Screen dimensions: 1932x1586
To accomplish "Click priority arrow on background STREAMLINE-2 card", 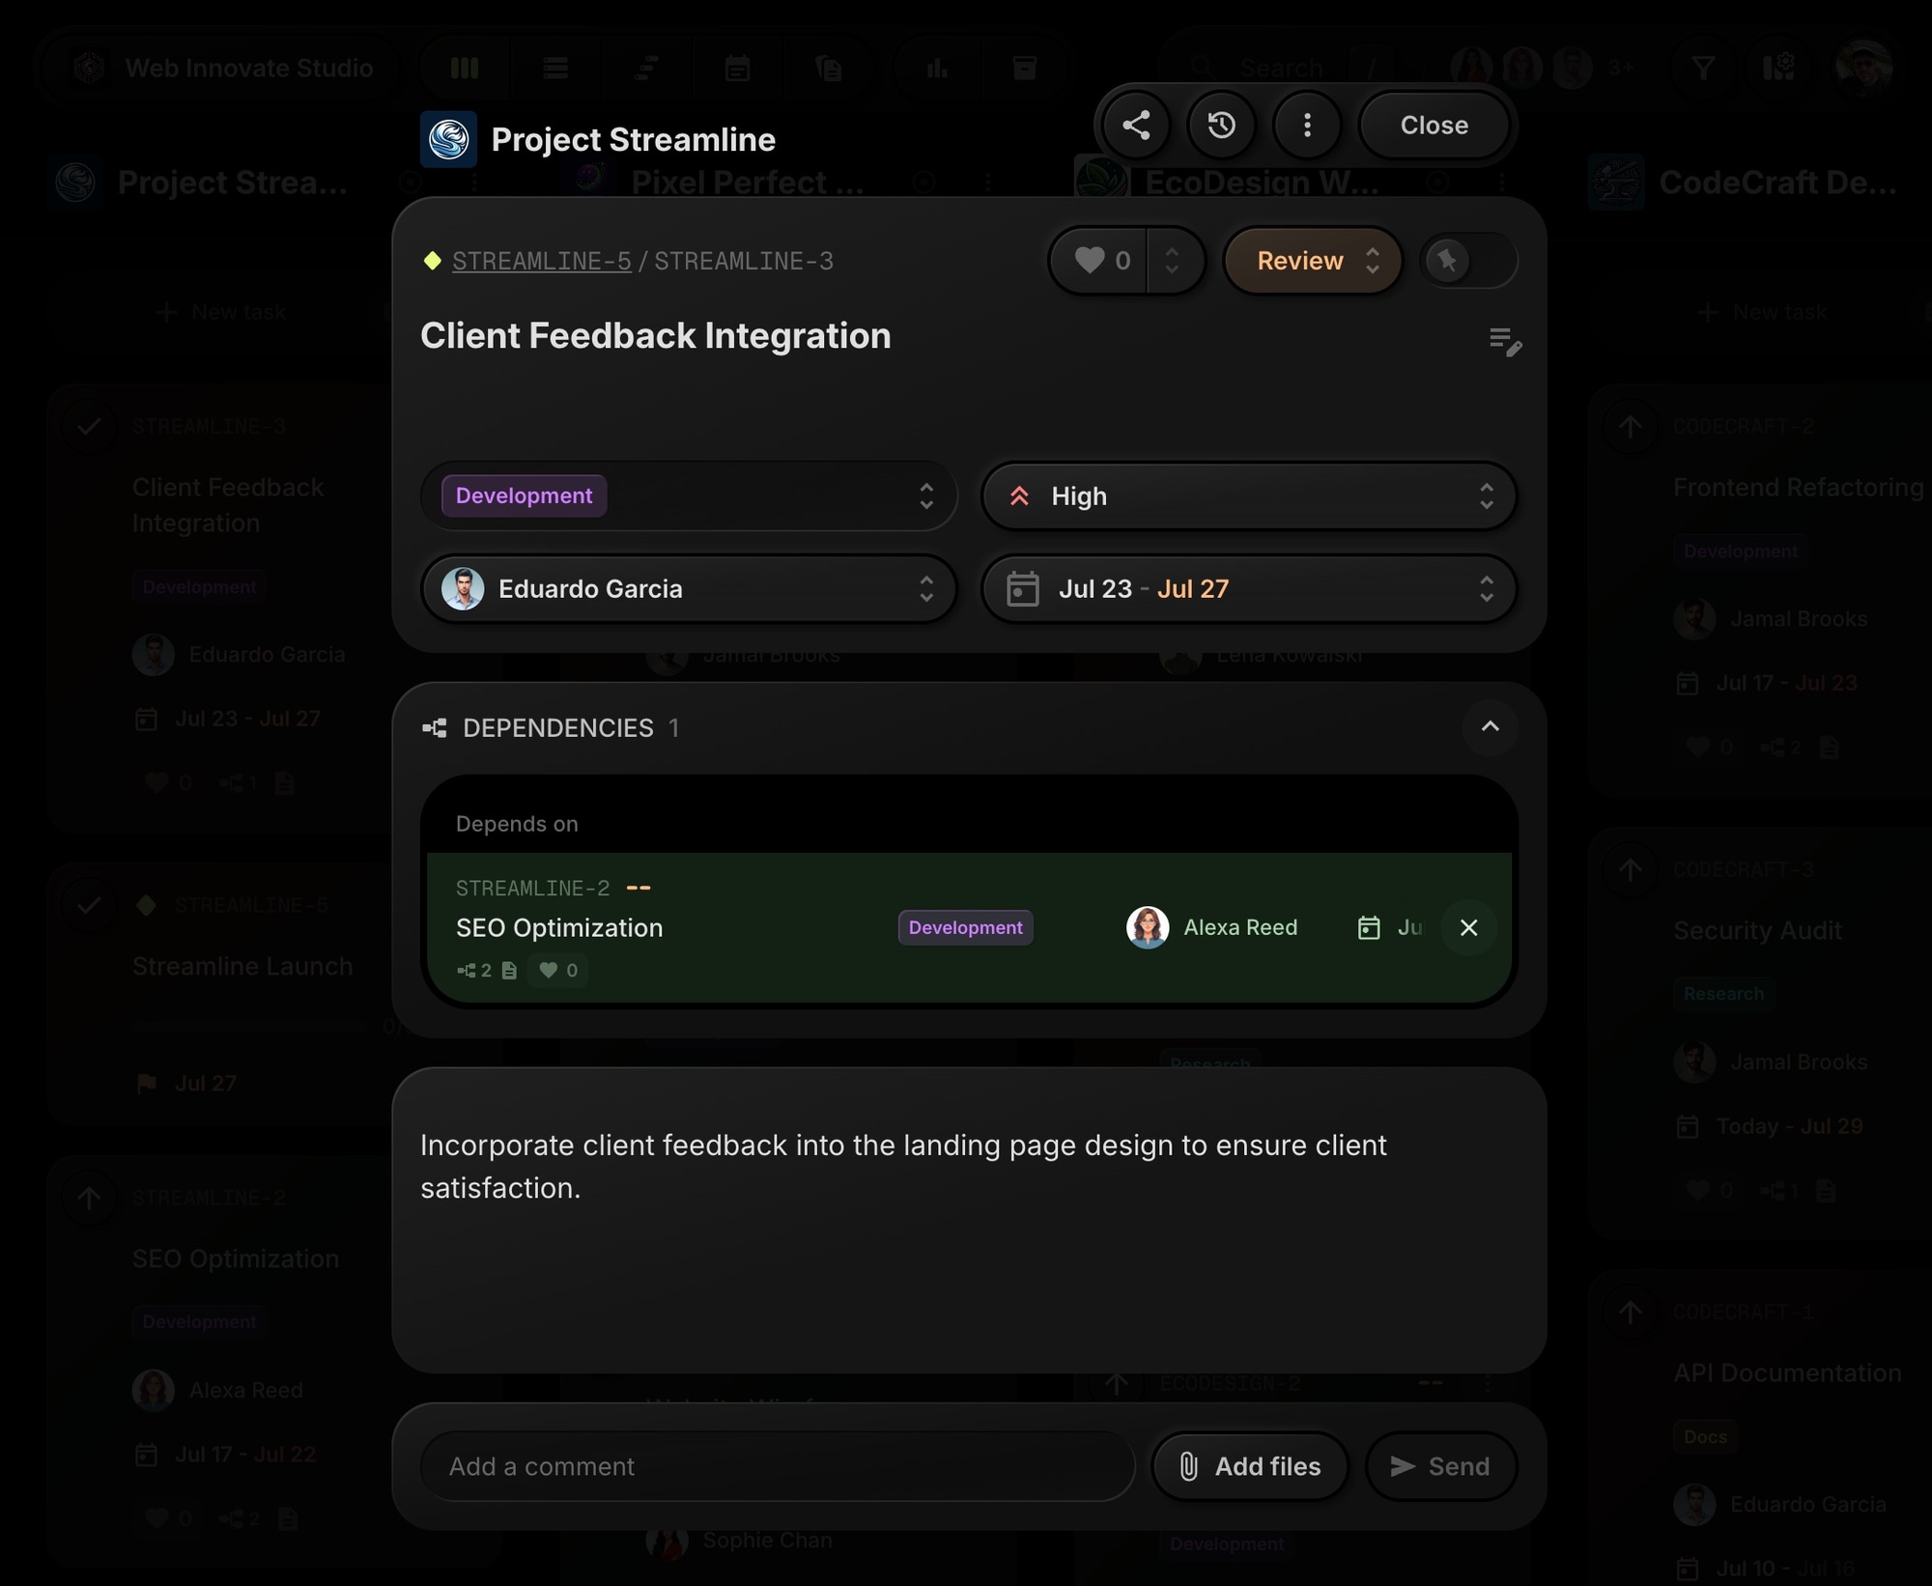I will 89,1198.
